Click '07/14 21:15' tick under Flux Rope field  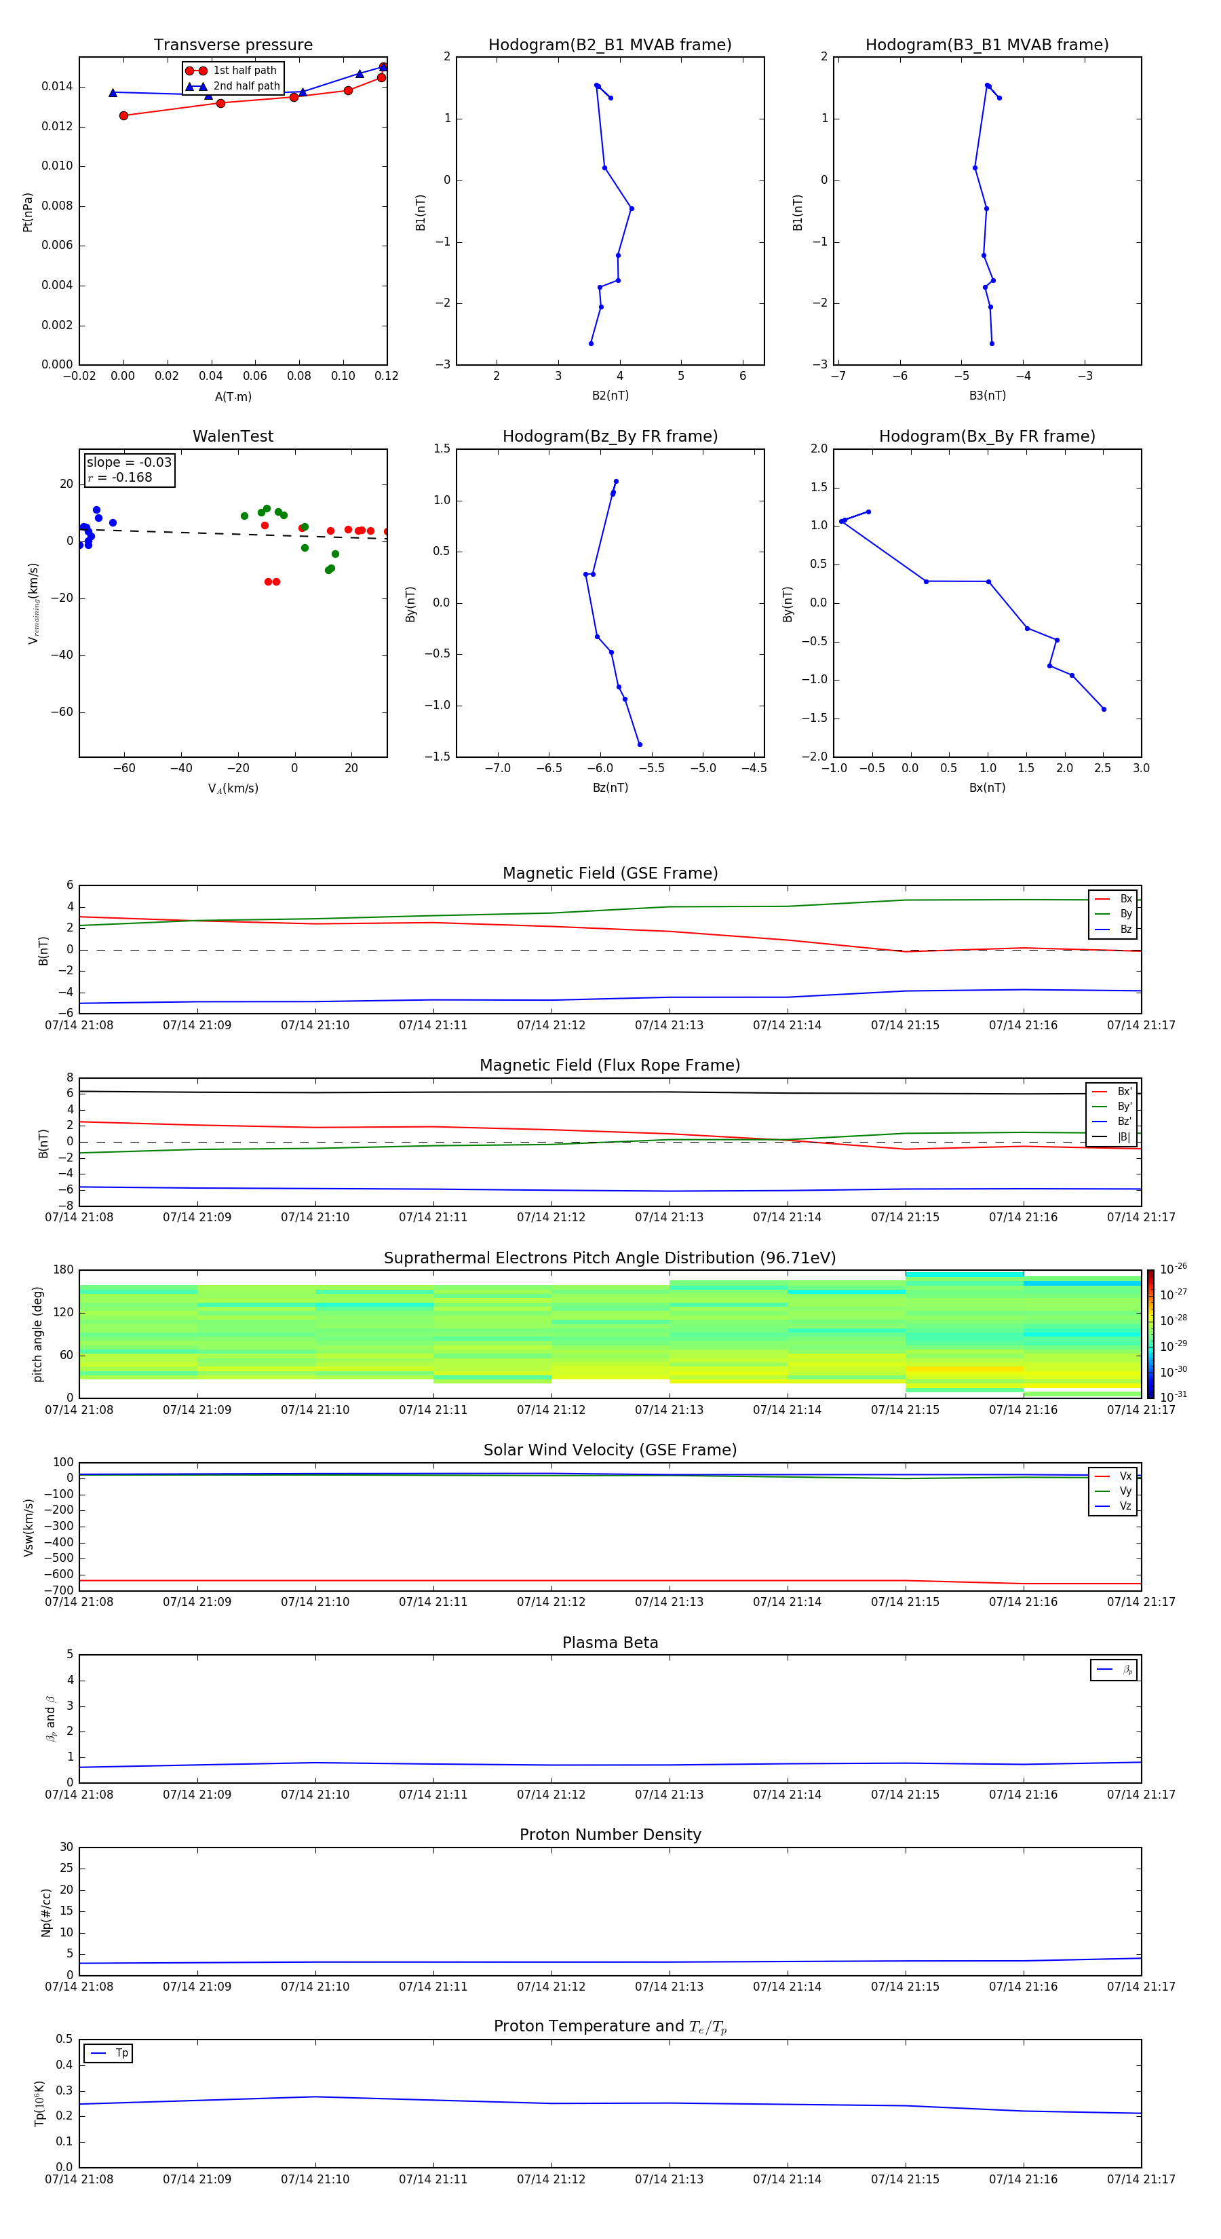point(905,1218)
